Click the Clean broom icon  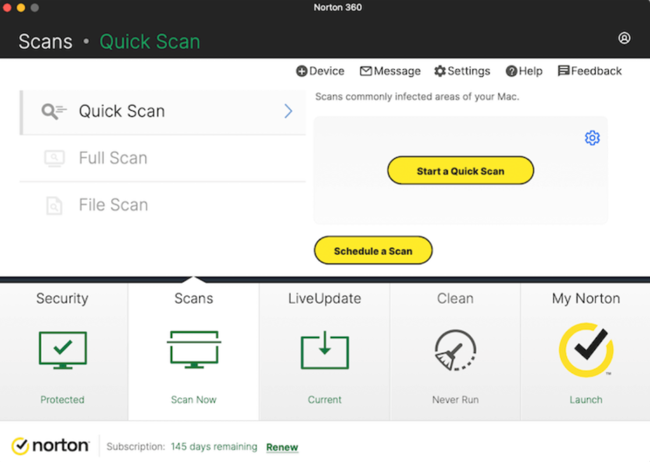tap(455, 350)
